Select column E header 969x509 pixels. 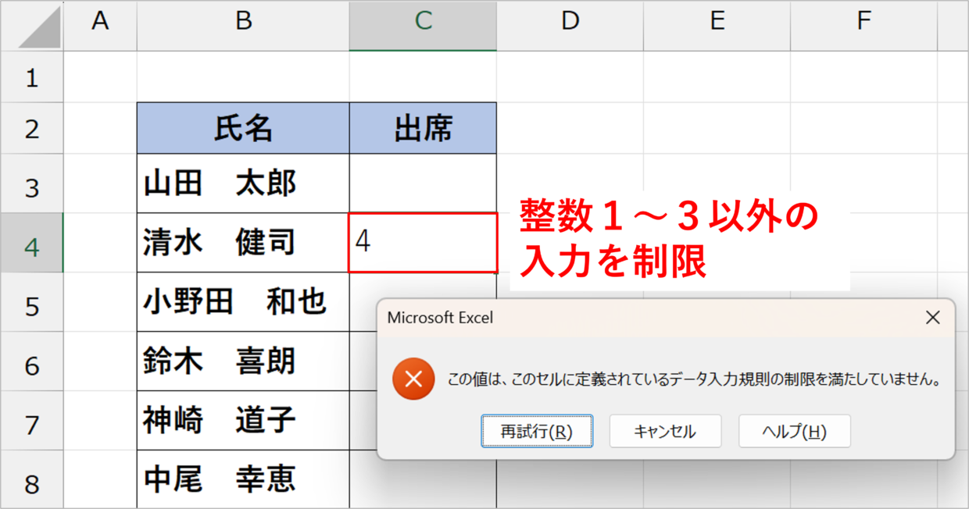click(x=717, y=22)
